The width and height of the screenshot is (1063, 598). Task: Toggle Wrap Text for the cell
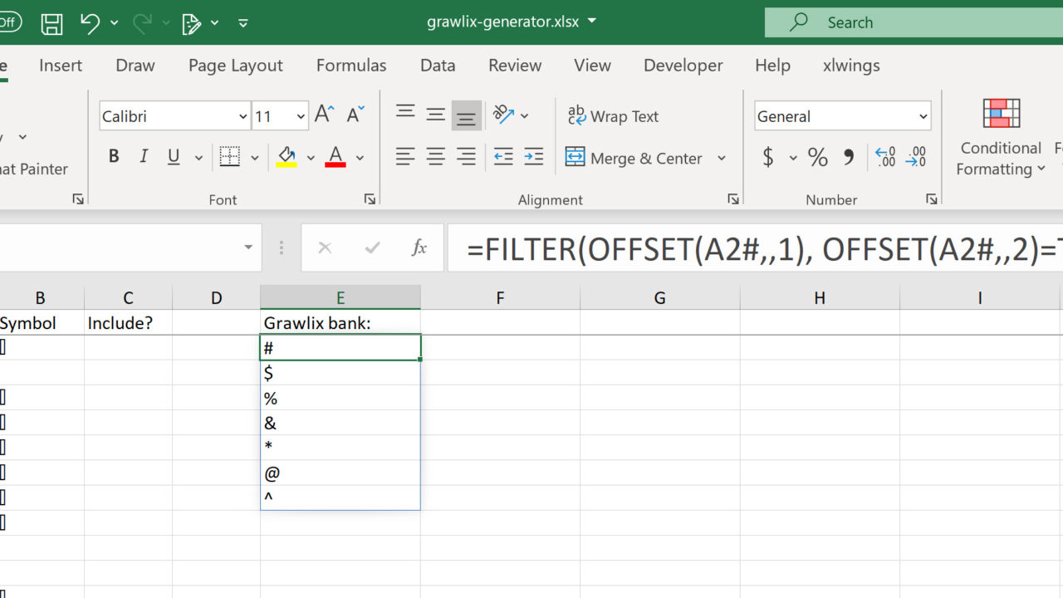tap(613, 116)
